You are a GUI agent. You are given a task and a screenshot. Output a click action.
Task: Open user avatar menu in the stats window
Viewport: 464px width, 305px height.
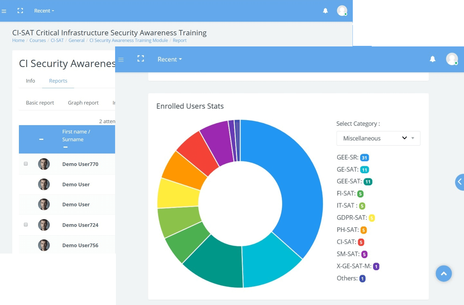click(x=452, y=59)
